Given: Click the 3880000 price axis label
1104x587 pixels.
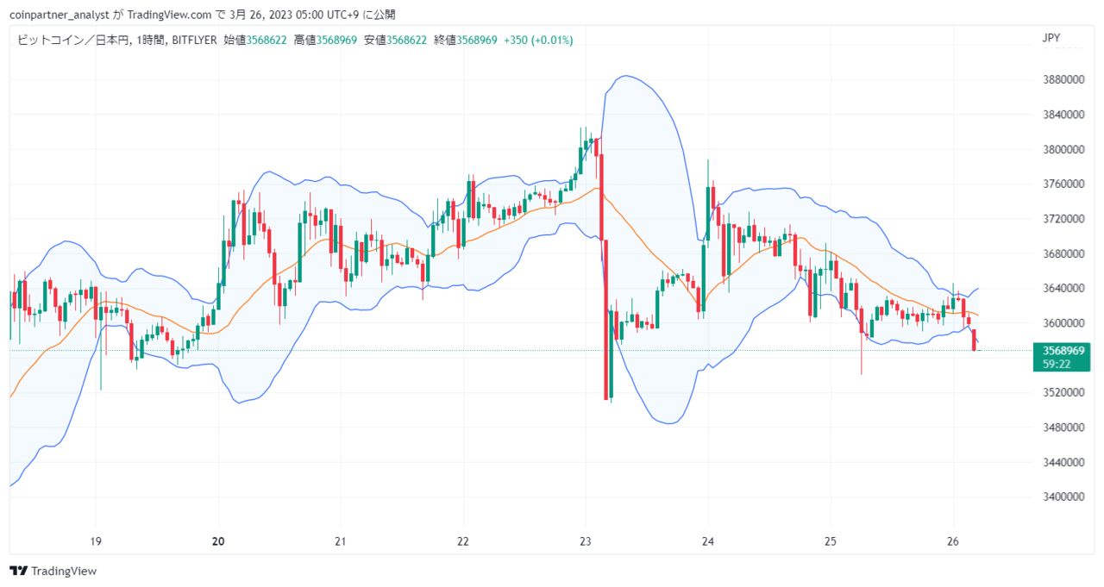Looking at the screenshot, I should click(x=1062, y=79).
